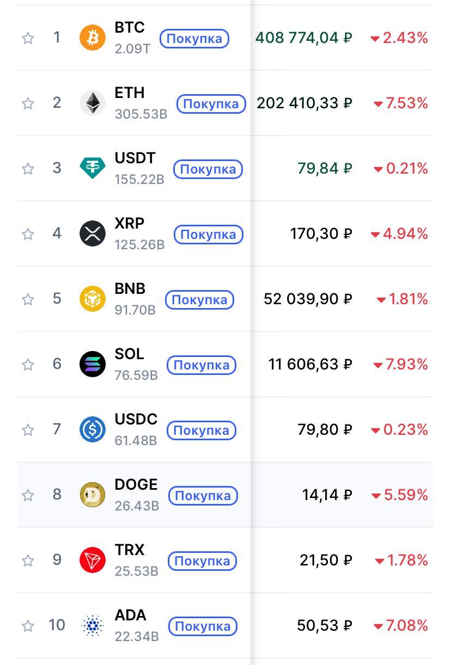The height and width of the screenshot is (665, 451).
Task: Click the Cardano ADA logo
Action: pyautogui.click(x=93, y=626)
